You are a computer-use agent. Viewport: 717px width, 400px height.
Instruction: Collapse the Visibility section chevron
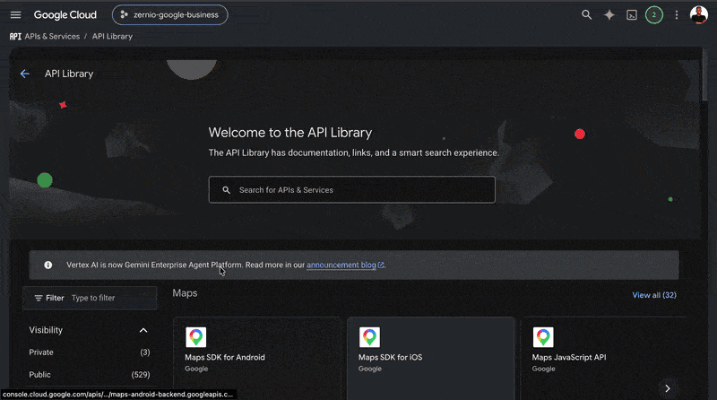[x=143, y=330]
